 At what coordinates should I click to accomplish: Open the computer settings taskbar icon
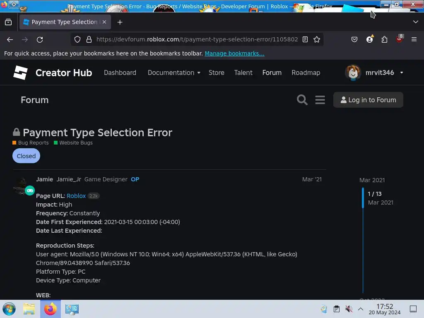click(72, 309)
